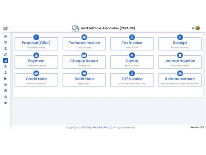Open the Tax Invoice card
The height and width of the screenshot is (155, 206).
tap(132, 44)
